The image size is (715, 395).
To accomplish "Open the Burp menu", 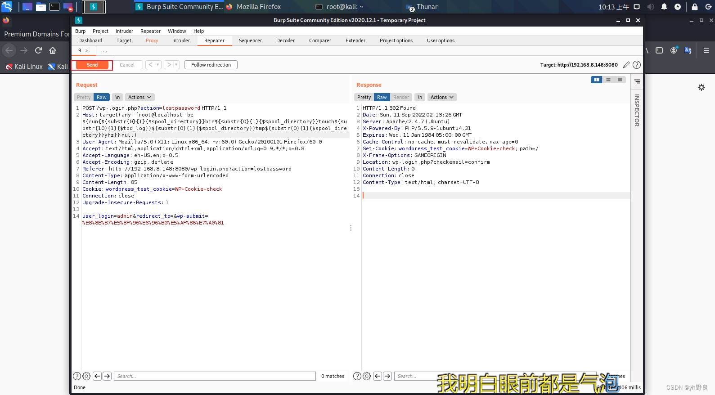I will point(81,31).
